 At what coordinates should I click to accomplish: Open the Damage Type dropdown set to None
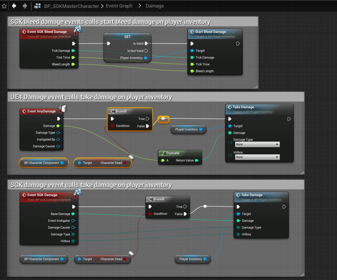coord(257,144)
